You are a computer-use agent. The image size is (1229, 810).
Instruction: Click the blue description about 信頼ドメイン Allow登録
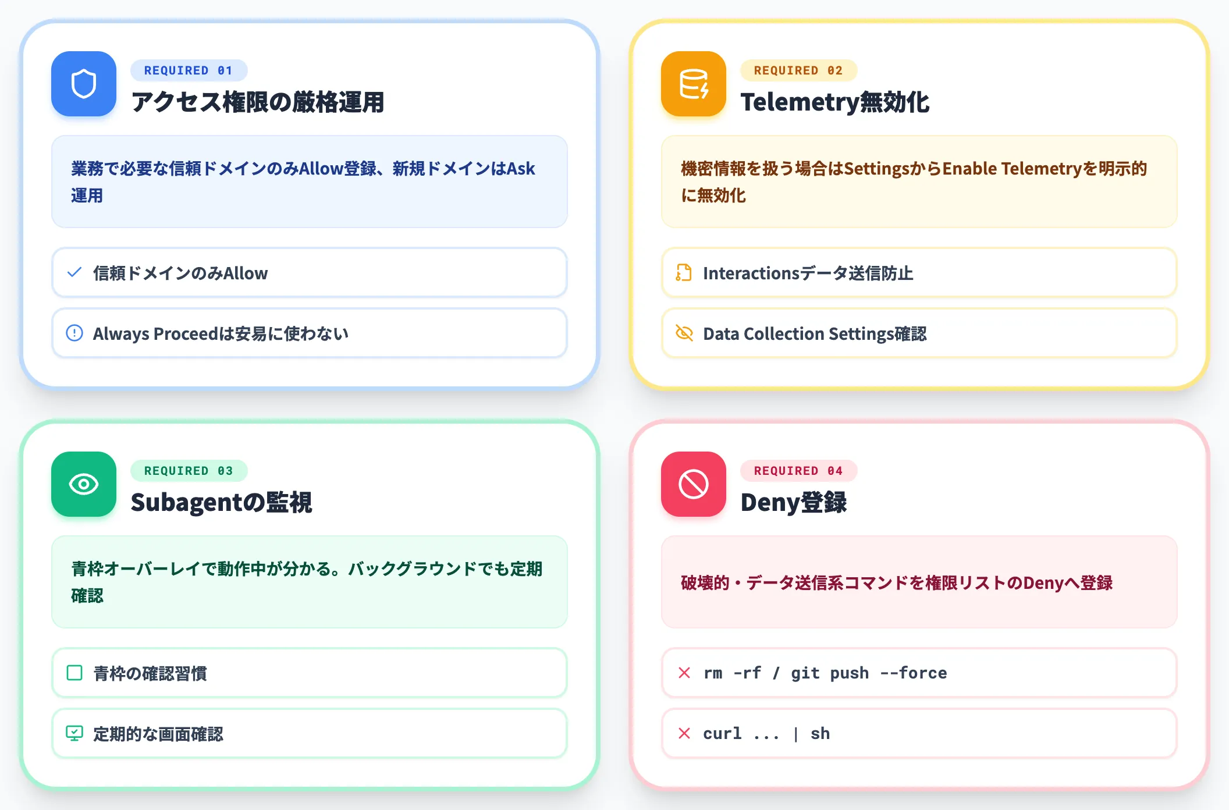point(310,182)
